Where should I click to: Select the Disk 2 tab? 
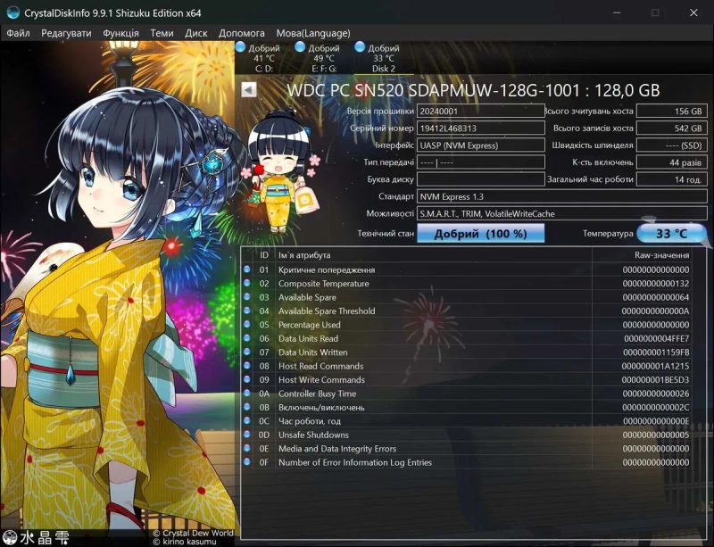(384, 58)
